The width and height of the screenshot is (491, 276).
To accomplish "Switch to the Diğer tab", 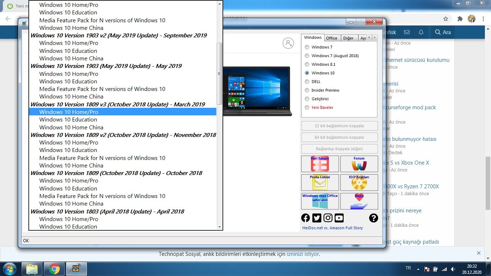I will pos(348,38).
